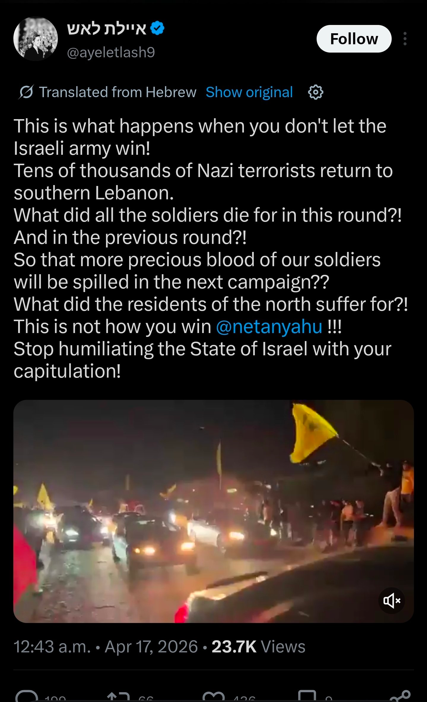Open the author's profile picture

pos(36,39)
